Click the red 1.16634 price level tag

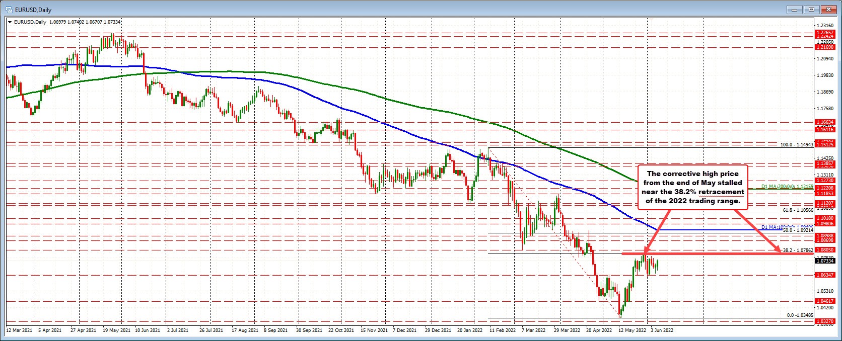(825, 122)
